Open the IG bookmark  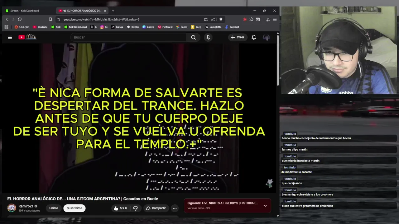(104, 27)
